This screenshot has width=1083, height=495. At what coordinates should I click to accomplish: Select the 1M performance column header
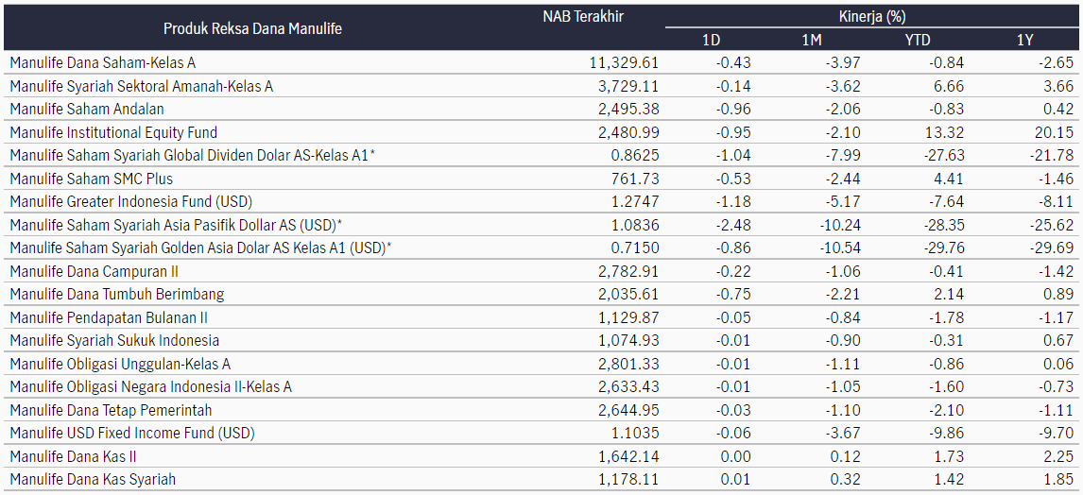pyautogui.click(x=812, y=40)
